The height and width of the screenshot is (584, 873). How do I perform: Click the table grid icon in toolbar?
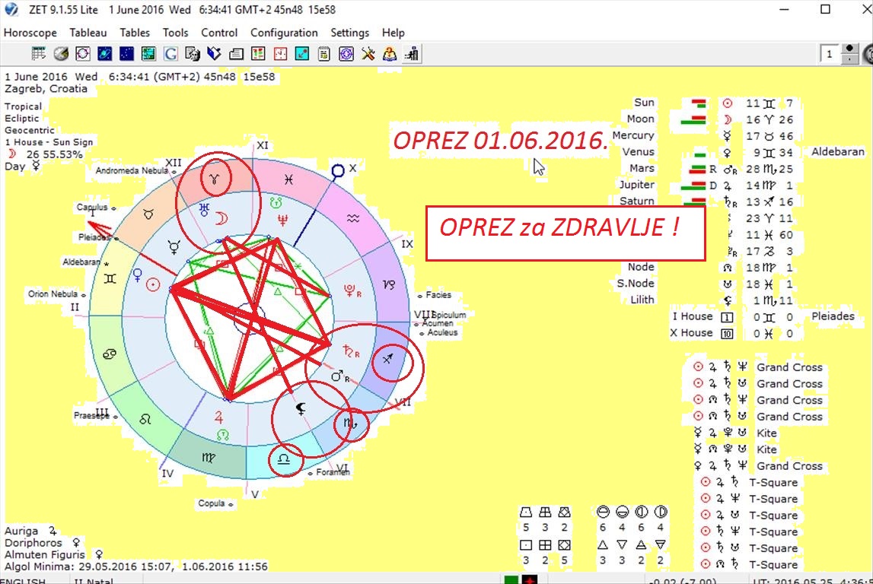coord(39,54)
